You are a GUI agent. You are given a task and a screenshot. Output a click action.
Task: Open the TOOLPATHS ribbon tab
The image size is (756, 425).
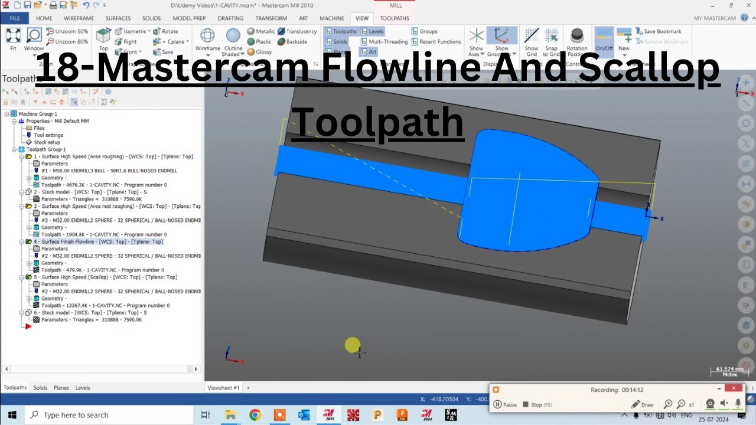click(x=394, y=18)
